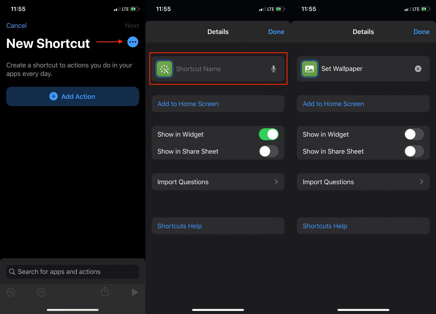The height and width of the screenshot is (314, 436).
Task: Tap the blue three-dot more options icon
Action: coord(133,42)
